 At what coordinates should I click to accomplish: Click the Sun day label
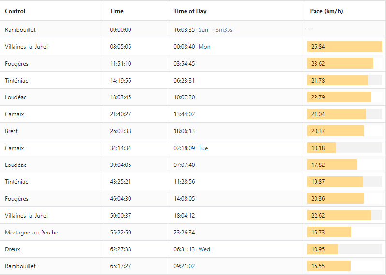pos(203,30)
